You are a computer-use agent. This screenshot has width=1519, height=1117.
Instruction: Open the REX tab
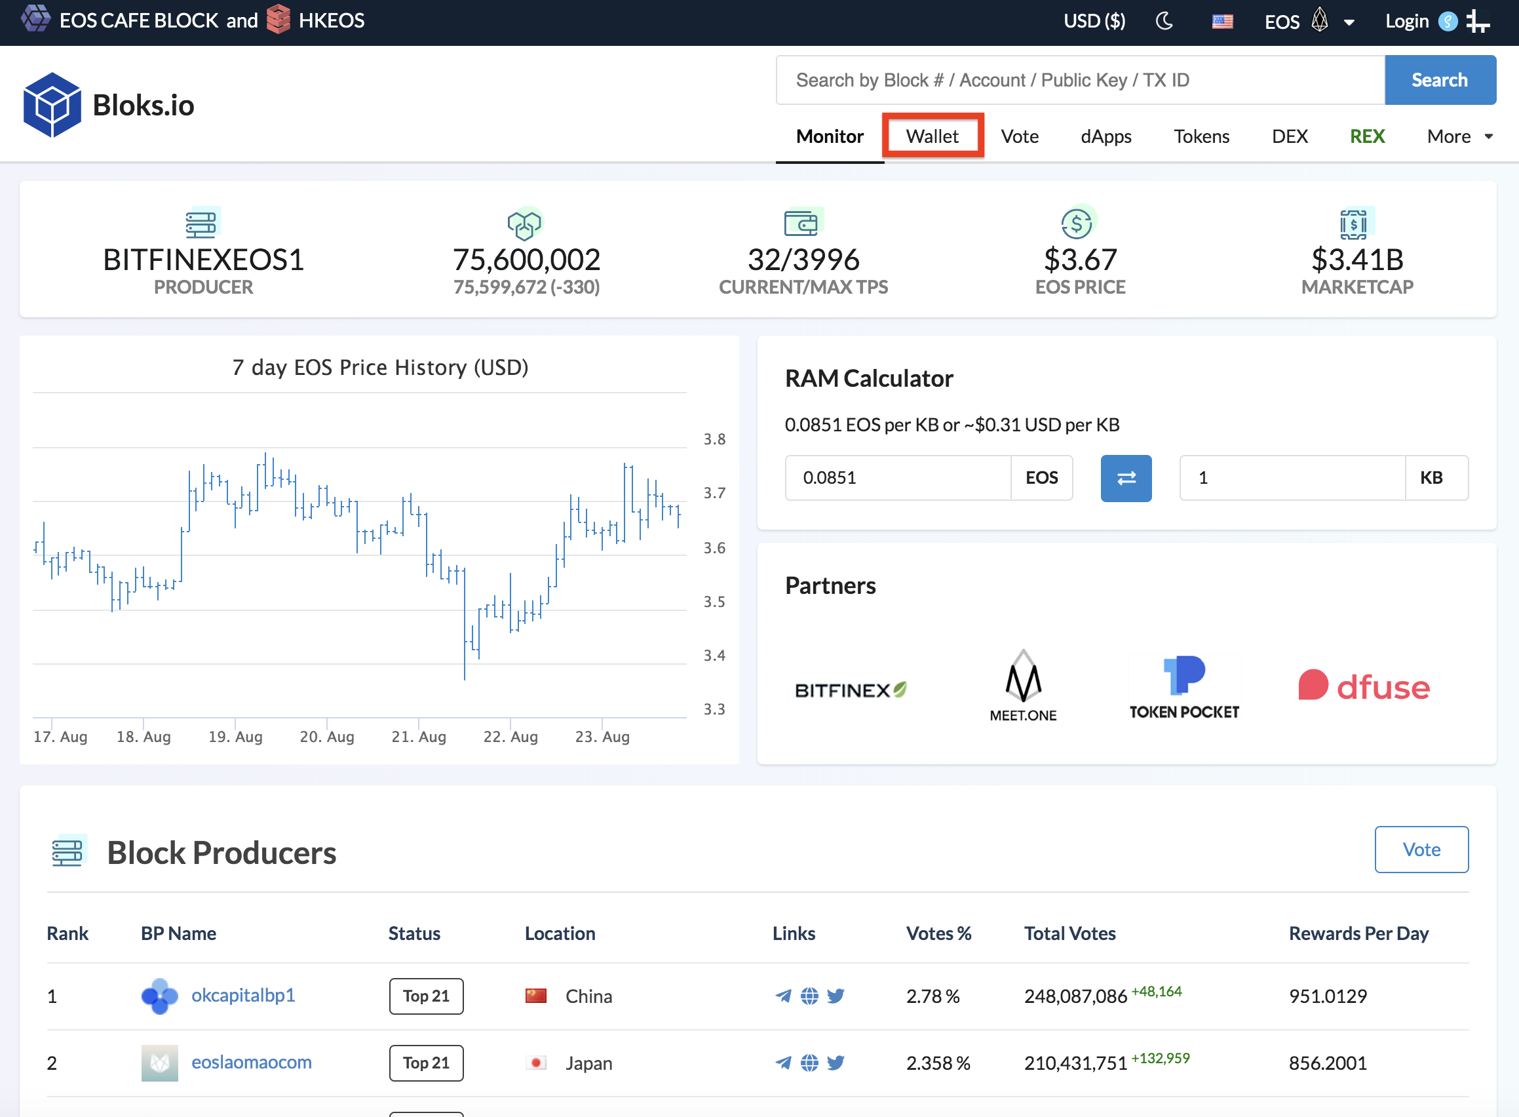click(1367, 136)
